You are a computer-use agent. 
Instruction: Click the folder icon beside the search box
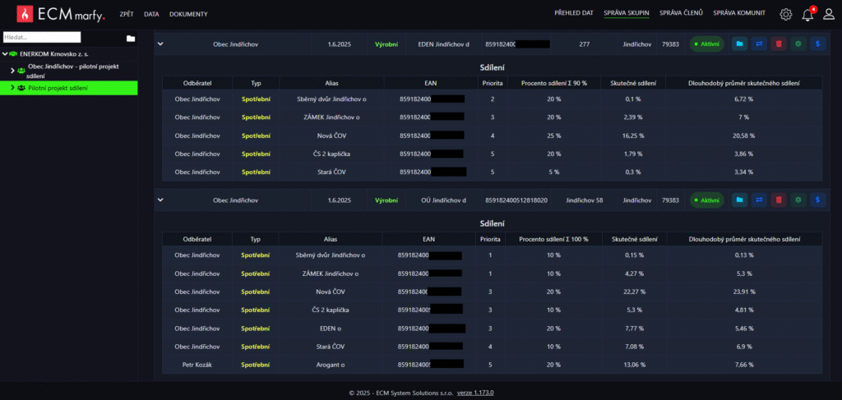[130, 38]
